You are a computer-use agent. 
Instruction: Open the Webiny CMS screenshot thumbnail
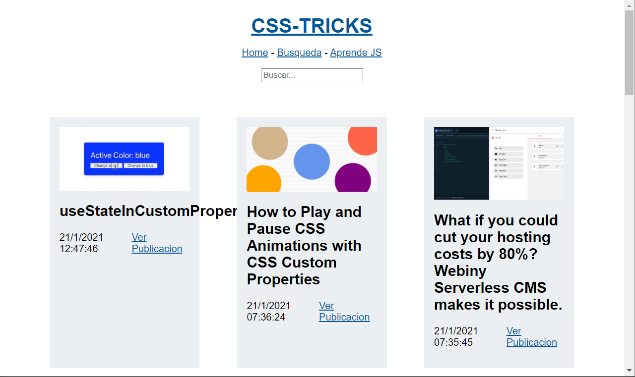pos(499,163)
